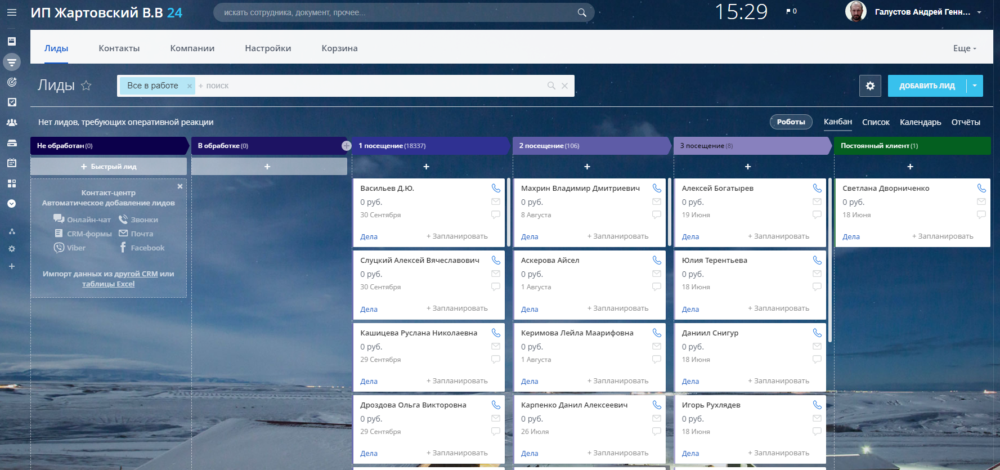This screenshot has height=470, width=1000.
Task: Open Дела link for Карпенко Данил Алексеевич
Action: [530, 453]
